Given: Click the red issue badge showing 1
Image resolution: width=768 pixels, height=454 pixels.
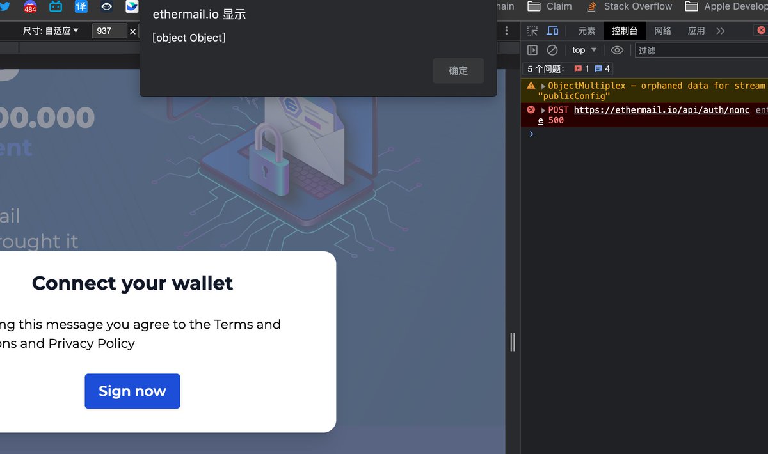Looking at the screenshot, I should tap(582, 68).
